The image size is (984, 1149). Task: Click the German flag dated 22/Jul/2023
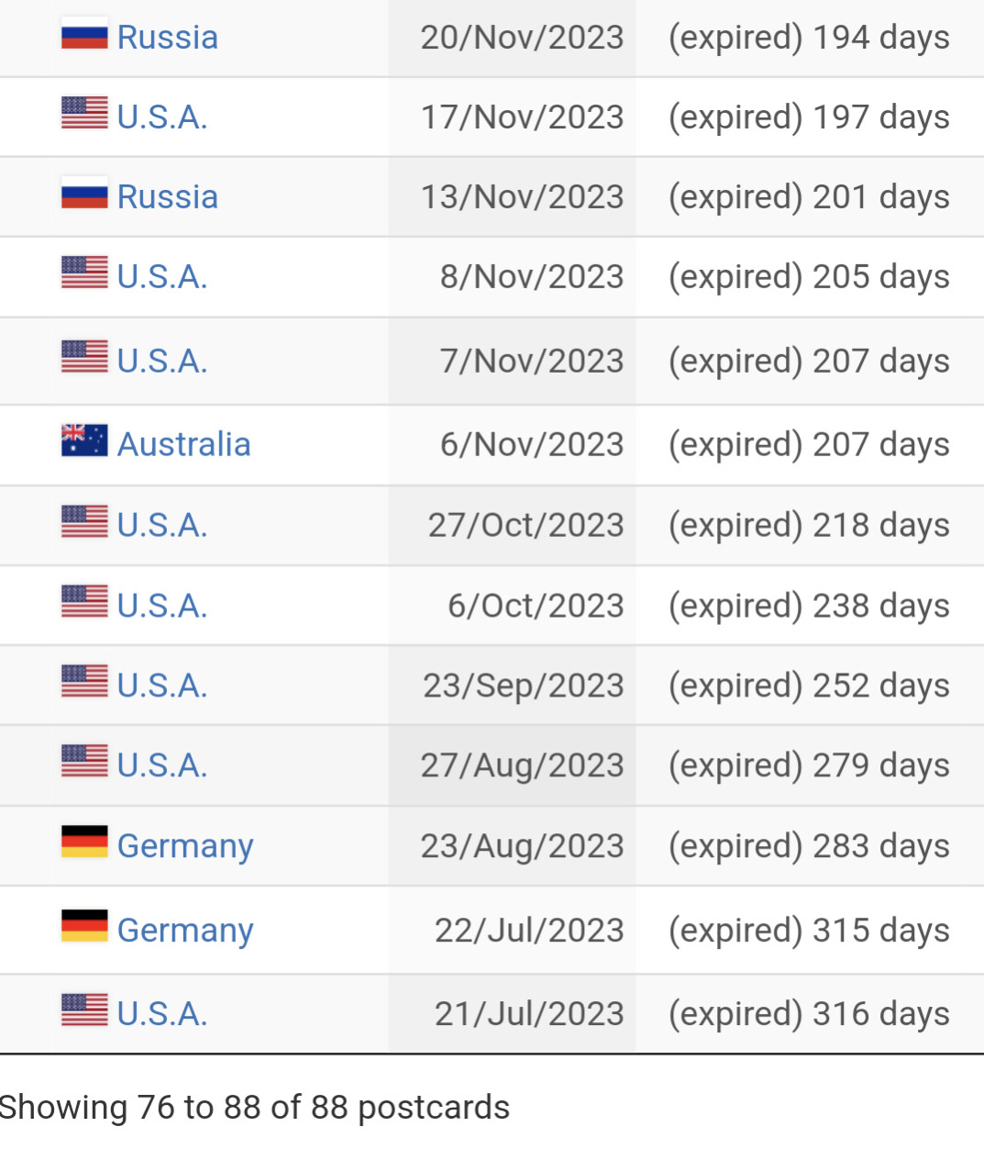[84, 925]
